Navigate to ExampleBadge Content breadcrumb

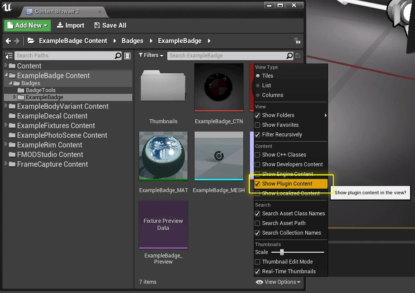click(x=73, y=41)
